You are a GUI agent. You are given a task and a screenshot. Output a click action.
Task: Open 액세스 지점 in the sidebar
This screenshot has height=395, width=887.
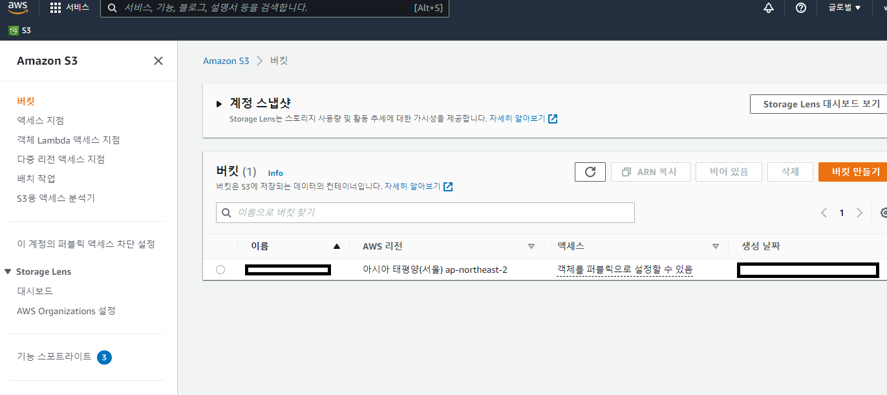coord(41,120)
